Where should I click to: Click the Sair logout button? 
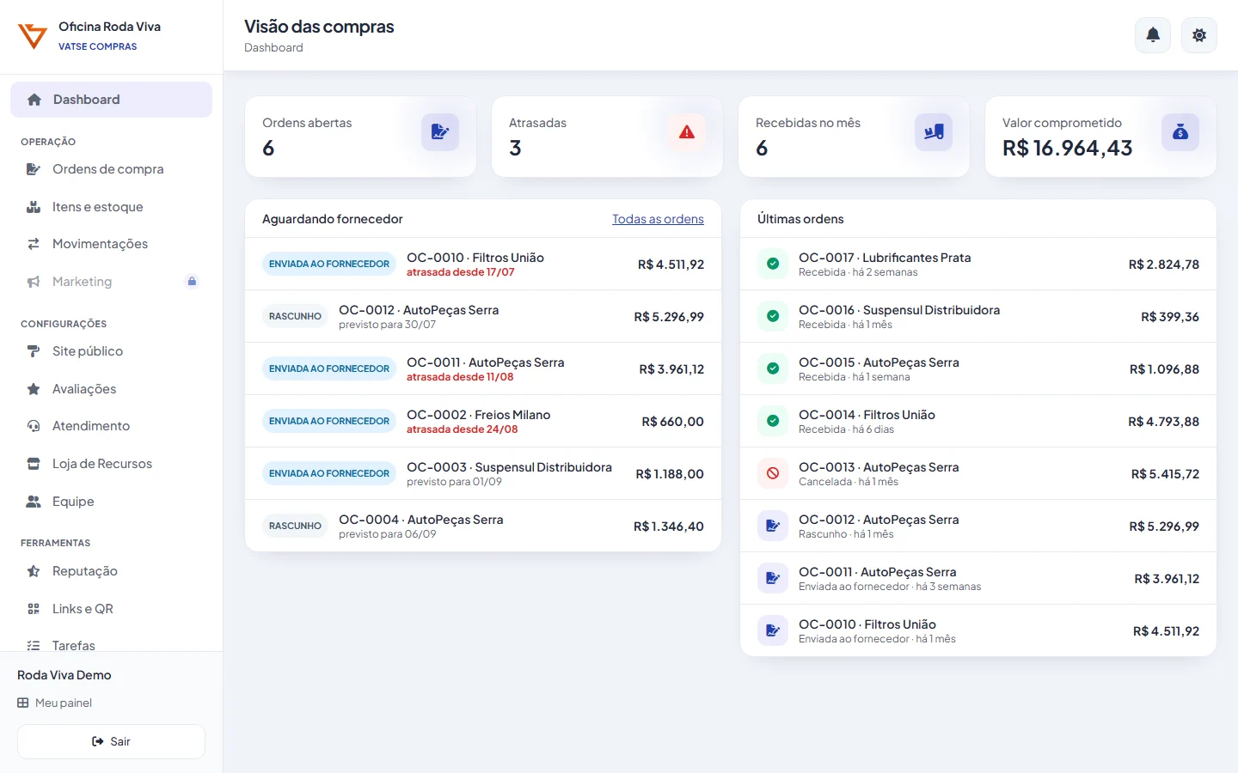[111, 741]
